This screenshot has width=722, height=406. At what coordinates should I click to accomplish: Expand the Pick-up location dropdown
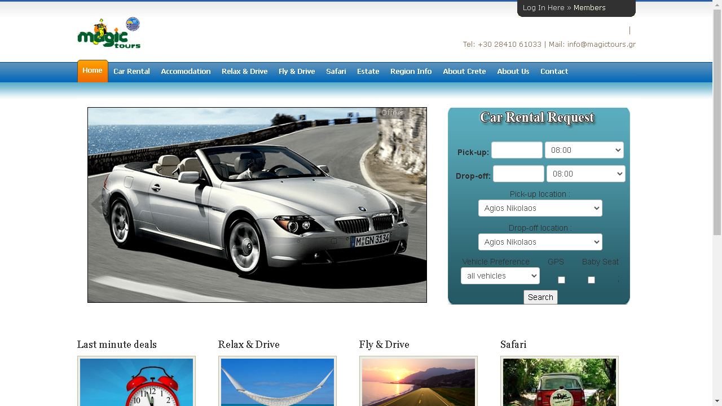coord(540,208)
